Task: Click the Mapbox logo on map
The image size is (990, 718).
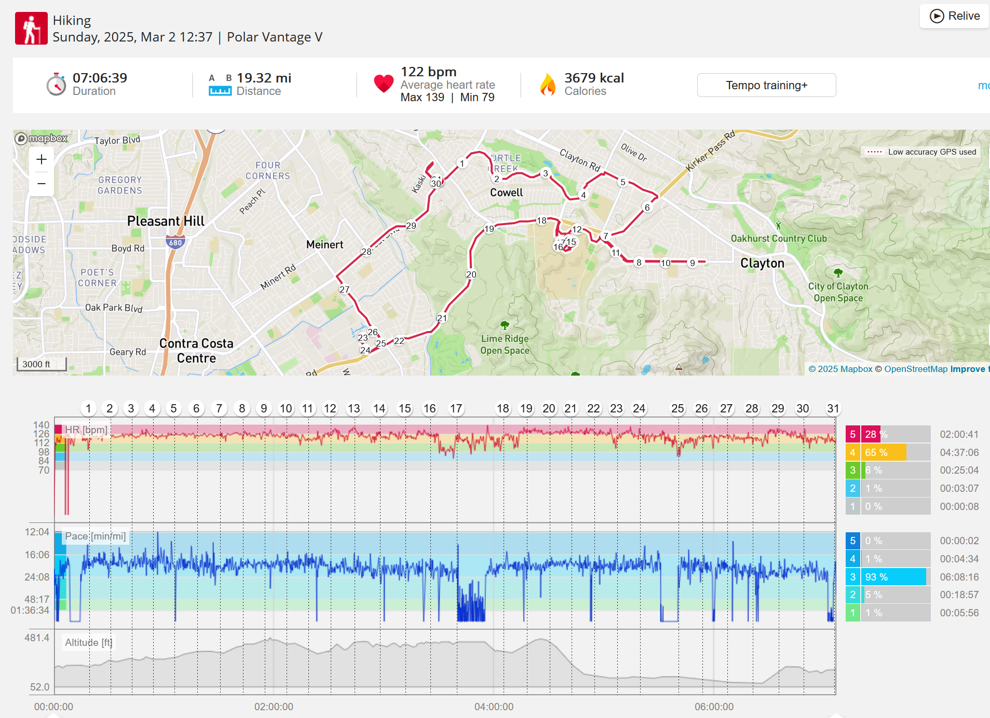Action: coord(42,139)
